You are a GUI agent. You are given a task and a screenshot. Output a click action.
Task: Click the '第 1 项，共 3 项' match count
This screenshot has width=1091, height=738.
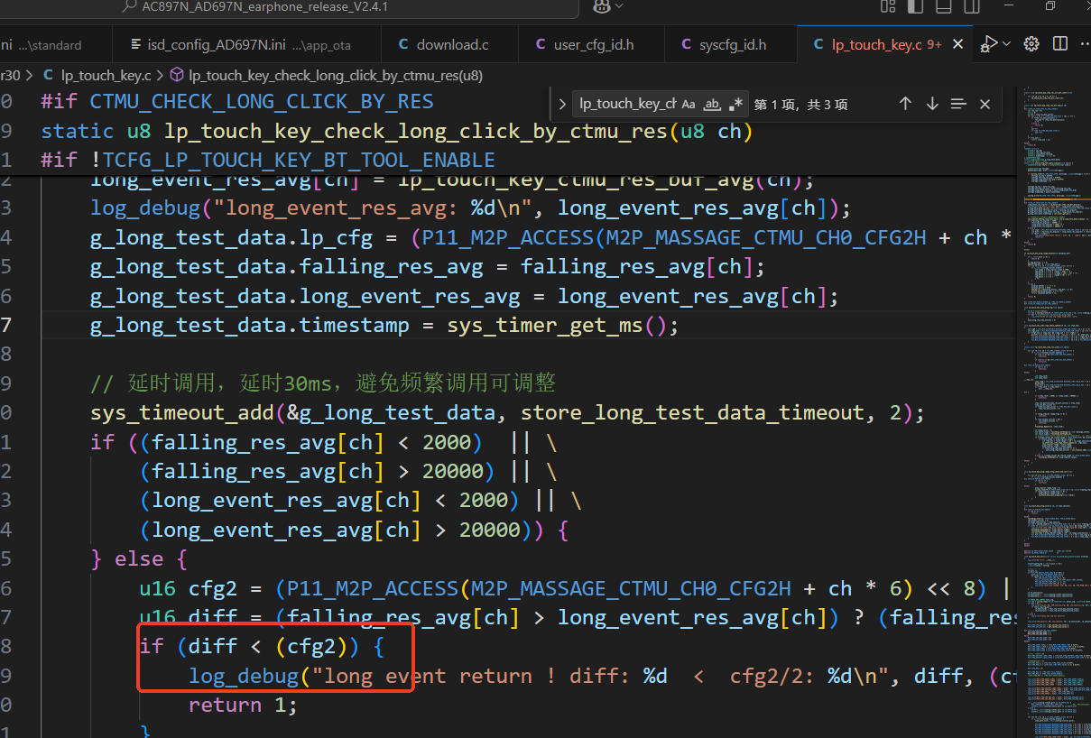click(x=800, y=105)
